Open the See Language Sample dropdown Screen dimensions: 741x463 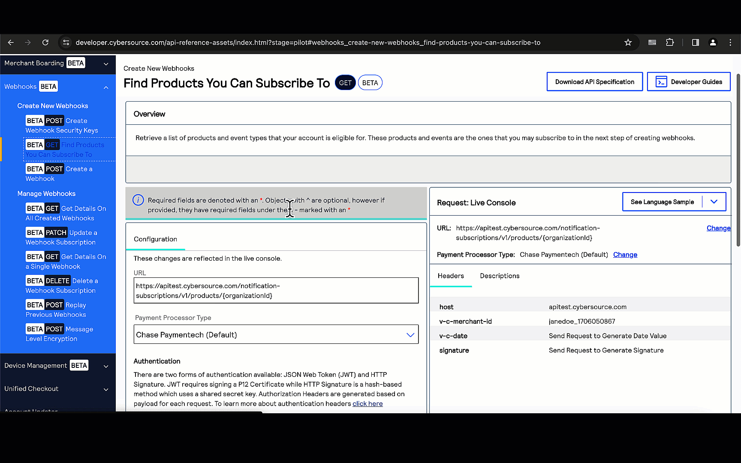tap(674, 202)
